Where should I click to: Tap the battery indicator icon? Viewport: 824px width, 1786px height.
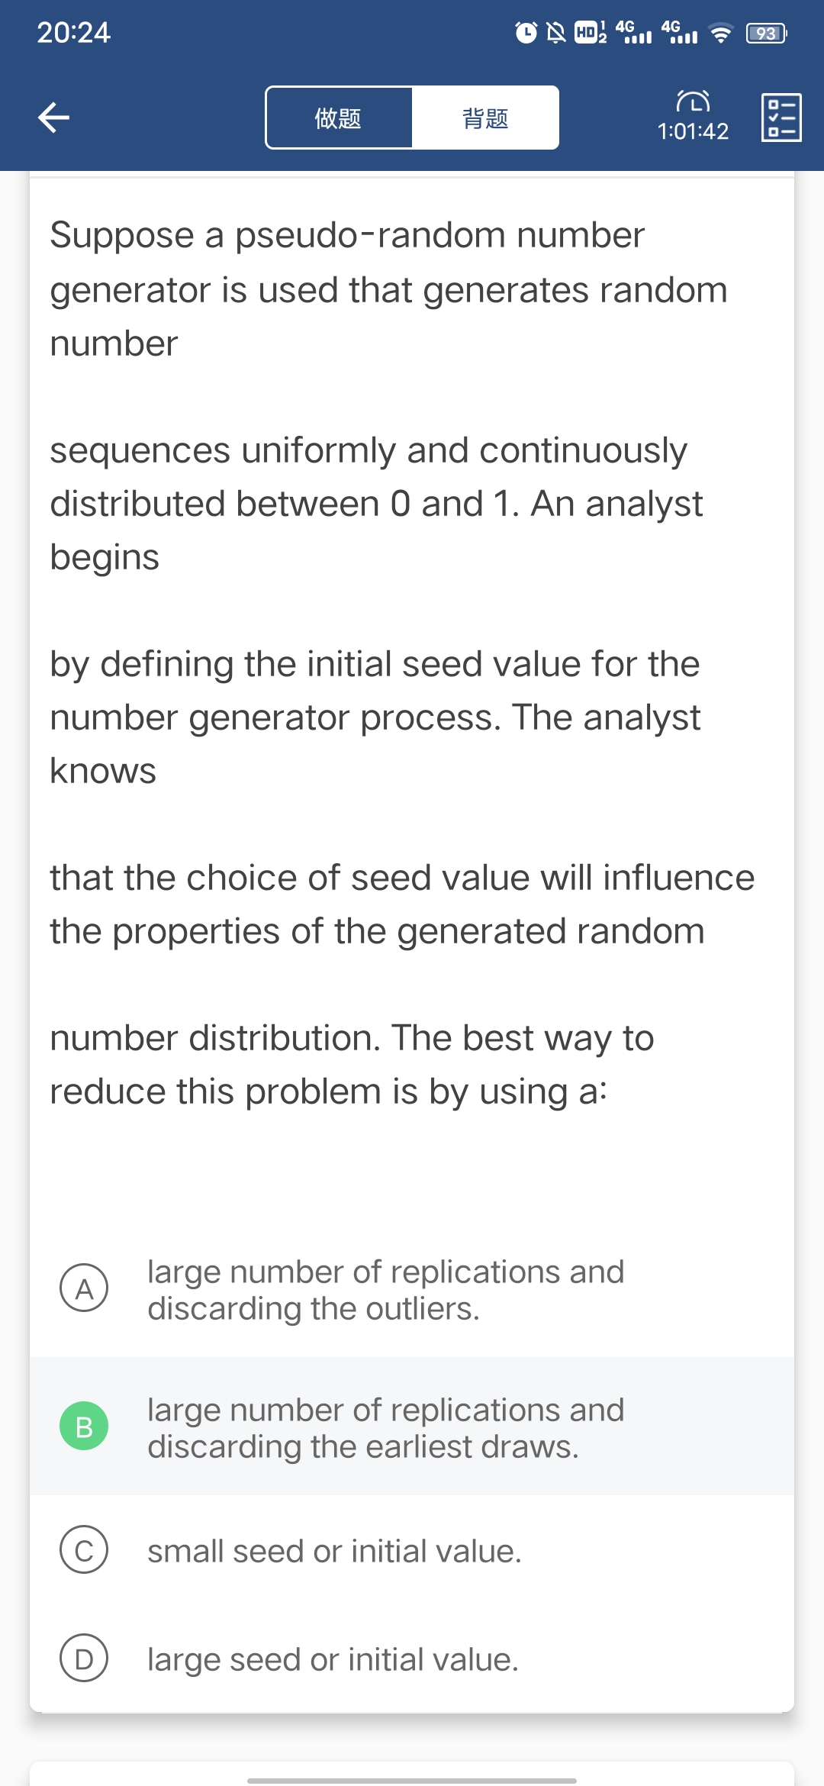tap(766, 33)
